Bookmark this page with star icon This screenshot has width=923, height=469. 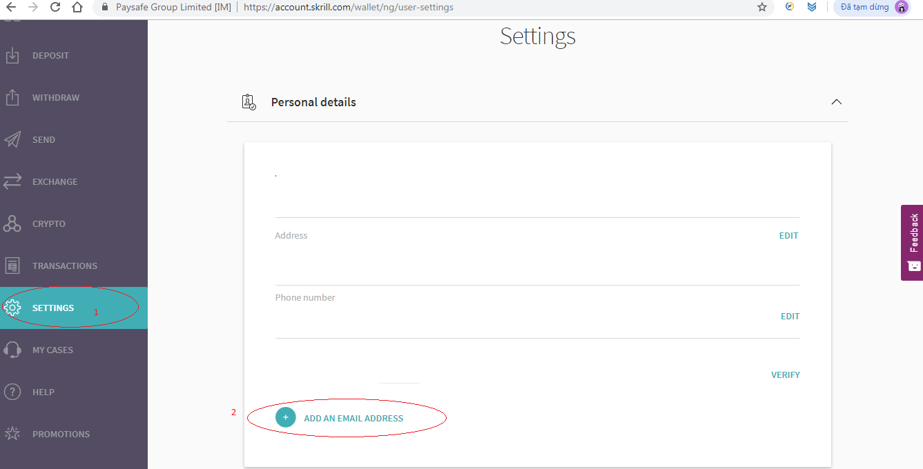tap(762, 8)
